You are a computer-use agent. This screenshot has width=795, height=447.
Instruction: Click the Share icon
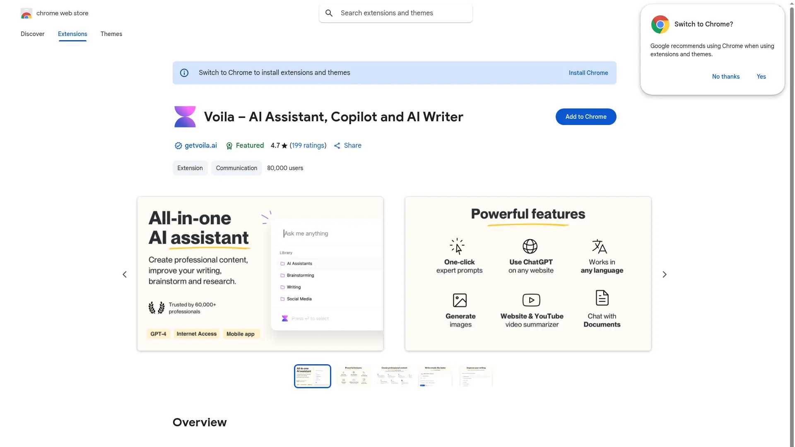[337, 146]
